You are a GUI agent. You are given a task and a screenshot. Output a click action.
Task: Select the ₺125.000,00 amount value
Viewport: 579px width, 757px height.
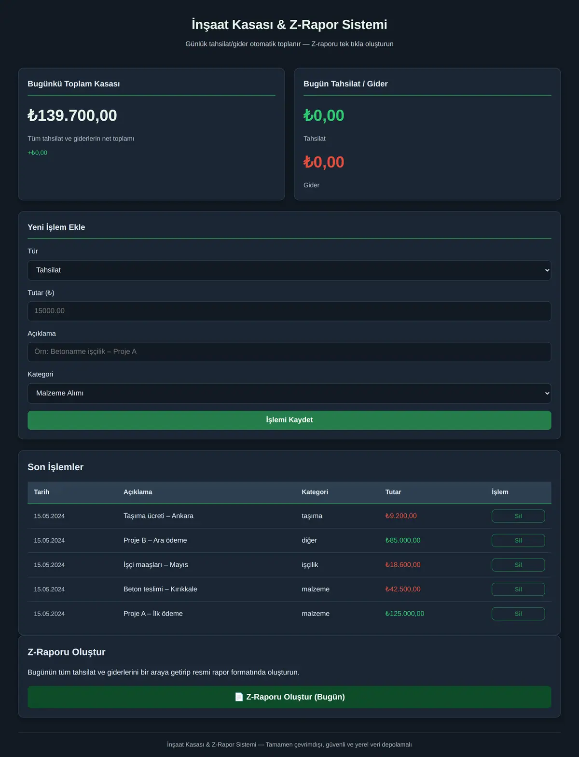(405, 614)
